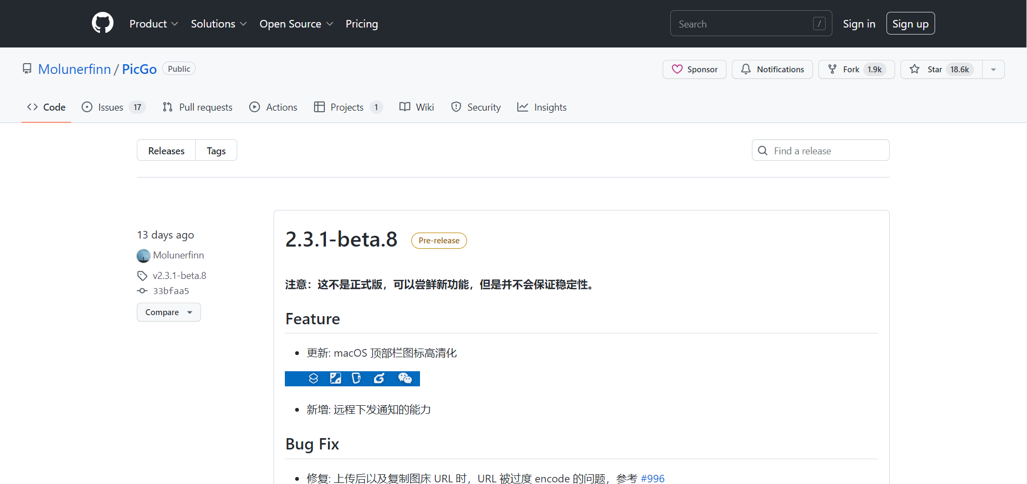This screenshot has width=1027, height=484.
Task: Focus the top Search field
Action: tap(751, 24)
